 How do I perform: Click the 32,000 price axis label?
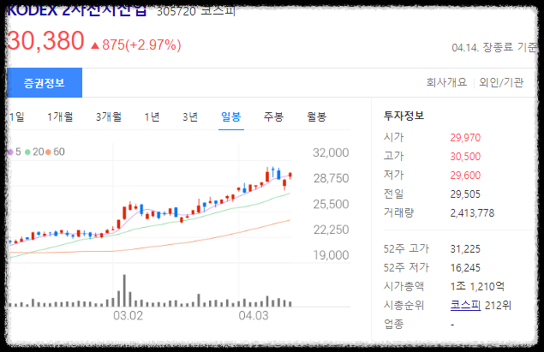click(331, 152)
